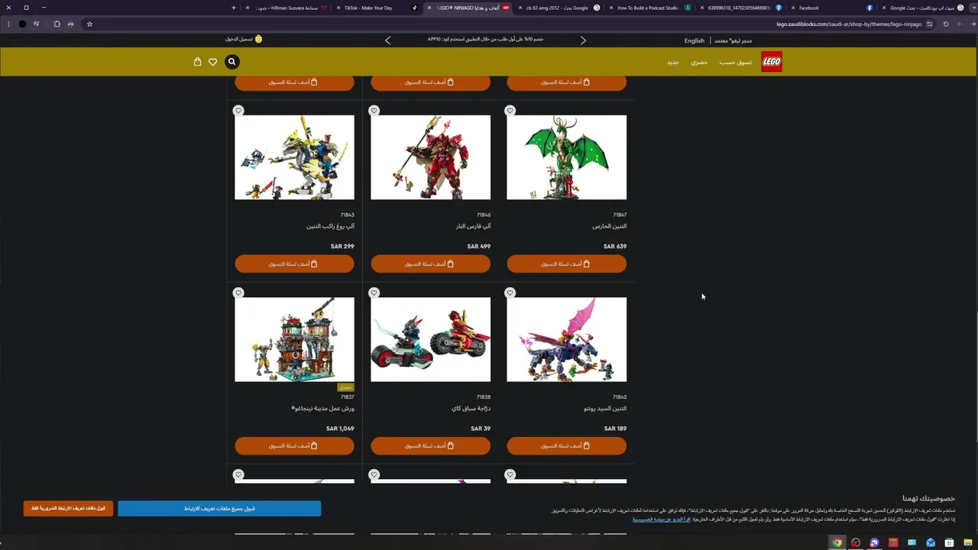Click the browser extensions puzzle icon
Image resolution: width=978 pixels, height=550 pixels.
(57, 24)
